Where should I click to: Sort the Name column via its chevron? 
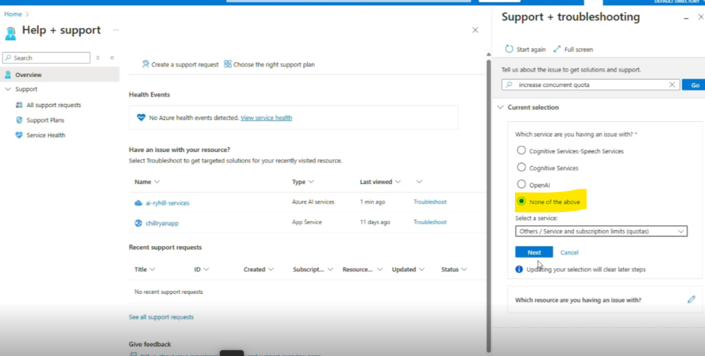pos(157,182)
